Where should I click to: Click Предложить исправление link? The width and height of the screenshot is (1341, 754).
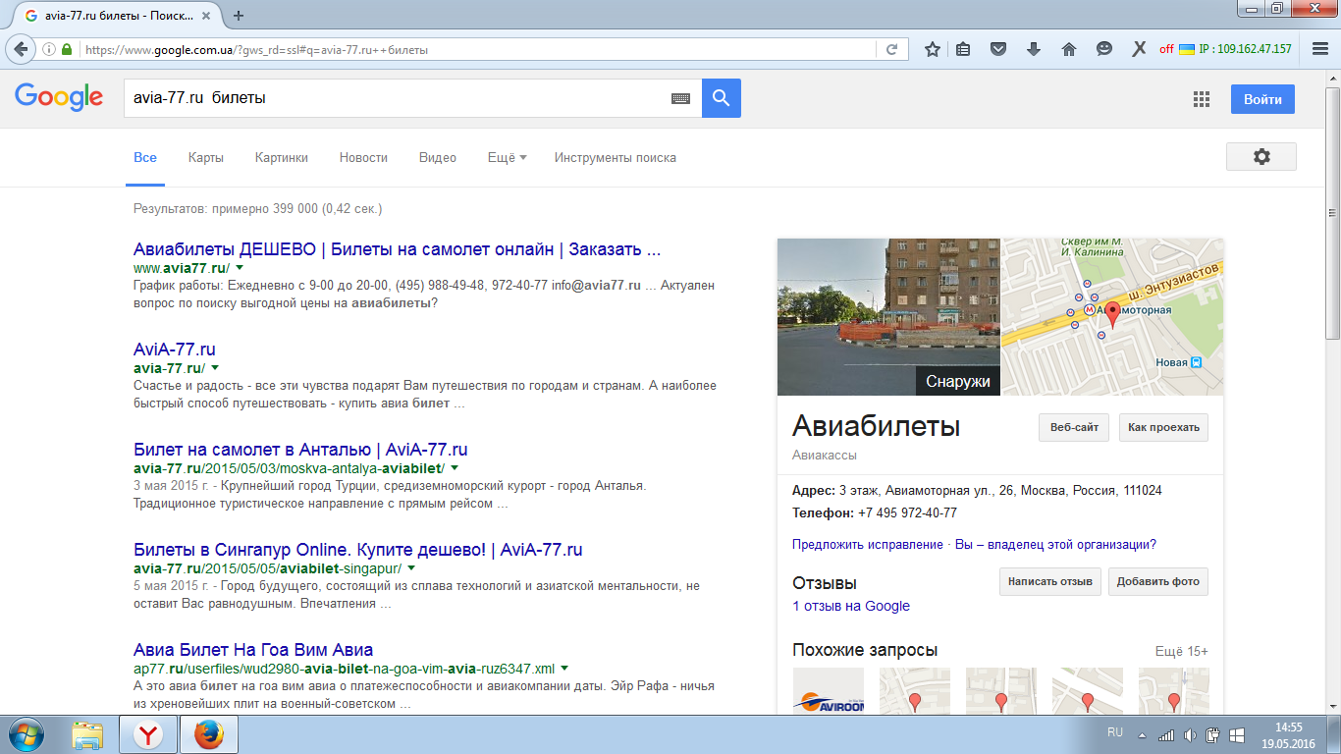[x=868, y=545]
